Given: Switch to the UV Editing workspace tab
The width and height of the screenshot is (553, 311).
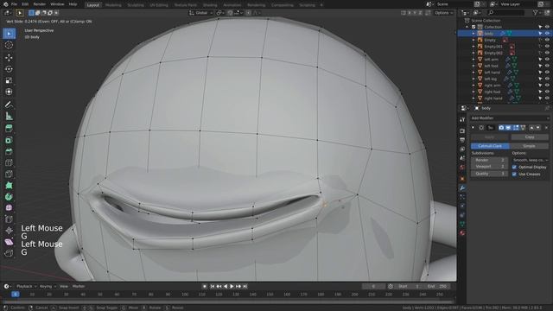Looking at the screenshot, I should tap(159, 5).
